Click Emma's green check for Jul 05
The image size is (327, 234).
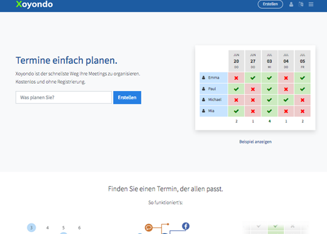tap(303, 78)
